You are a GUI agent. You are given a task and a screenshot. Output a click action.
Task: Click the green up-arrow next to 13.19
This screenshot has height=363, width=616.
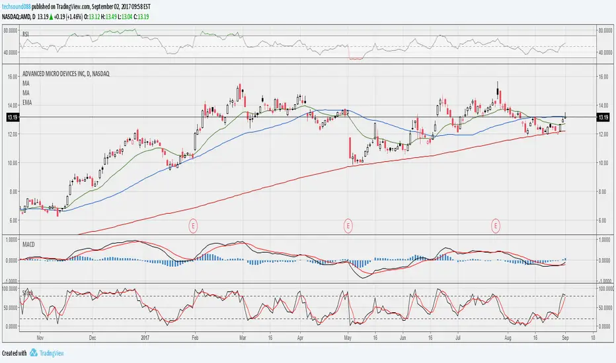point(51,17)
